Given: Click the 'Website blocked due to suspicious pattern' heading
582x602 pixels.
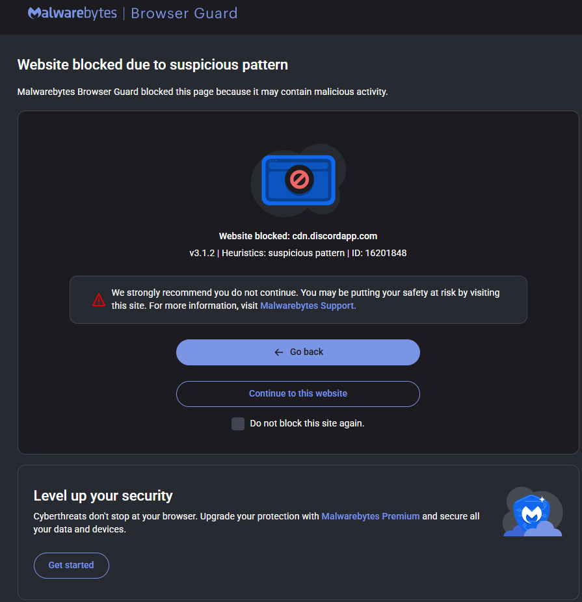Looking at the screenshot, I should coord(153,64).
